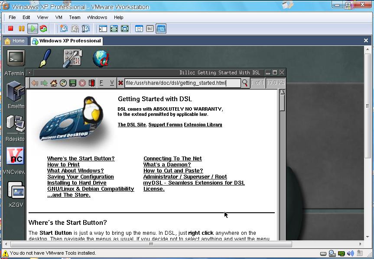
Task: Revert to snapshot with the gray clock icon
Action: [75, 29]
